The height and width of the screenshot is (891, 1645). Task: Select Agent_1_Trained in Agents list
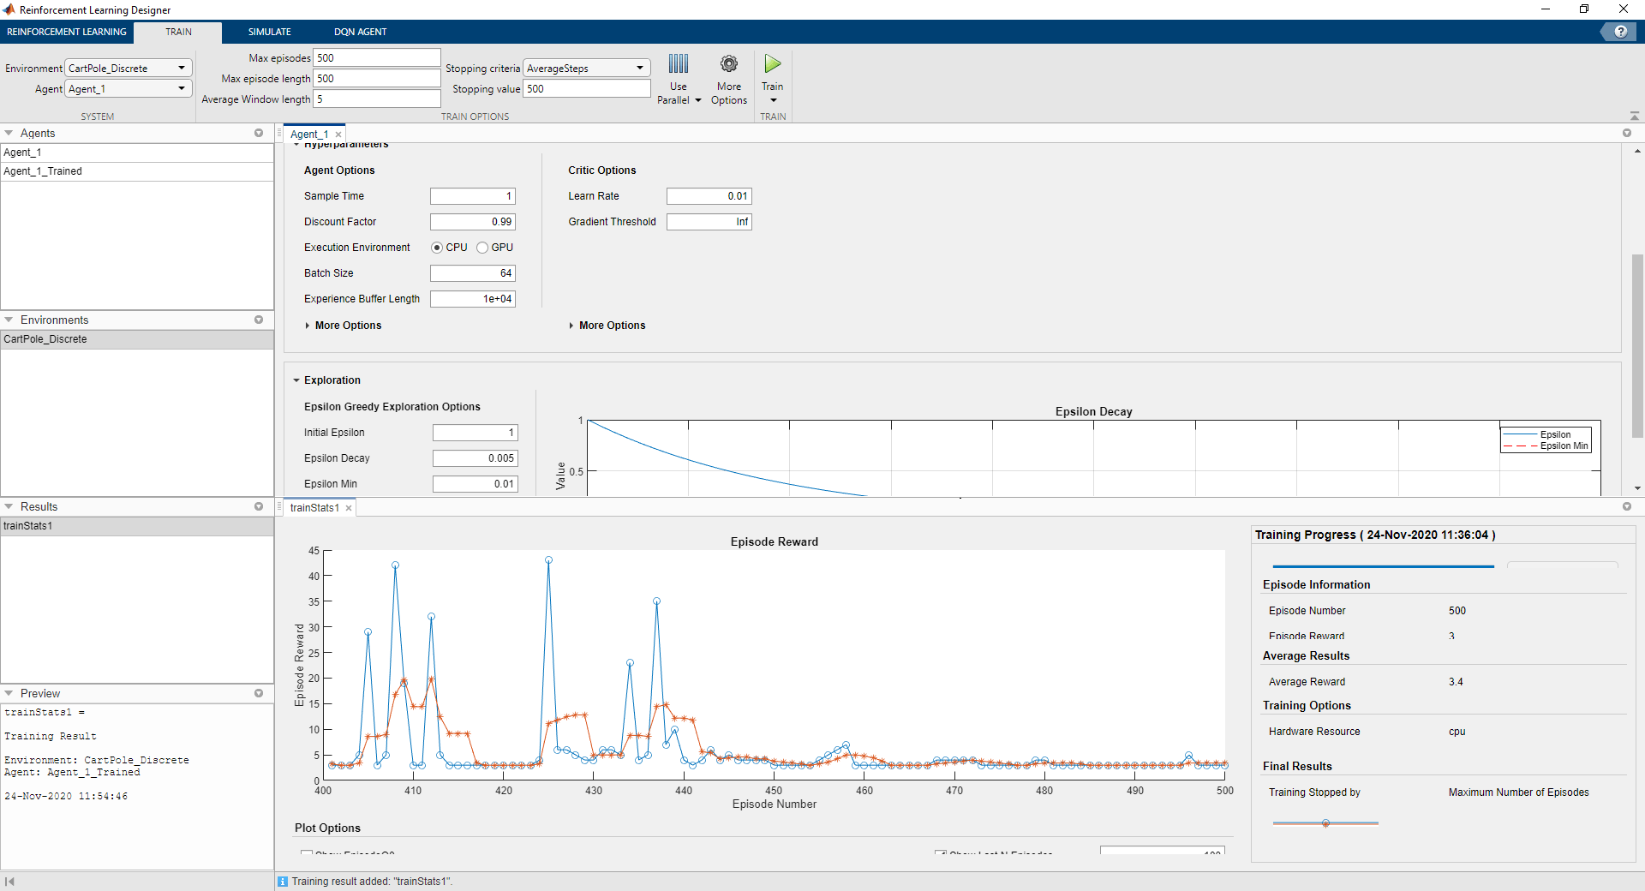coord(43,171)
